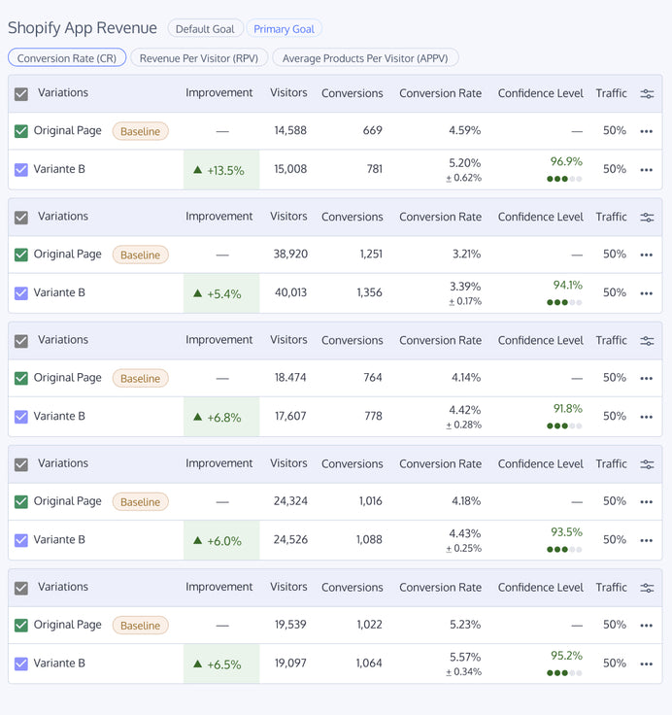Click column settings icon for table with 24,324 visitors
672x715 pixels.
pos(647,464)
